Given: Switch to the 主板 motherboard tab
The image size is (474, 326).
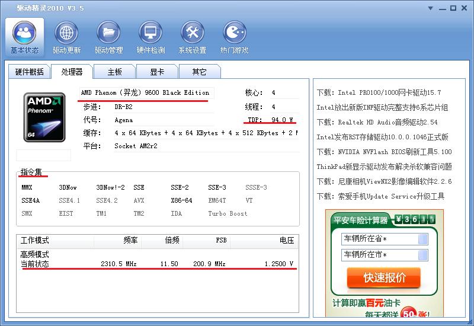Looking at the screenshot, I should click(114, 72).
